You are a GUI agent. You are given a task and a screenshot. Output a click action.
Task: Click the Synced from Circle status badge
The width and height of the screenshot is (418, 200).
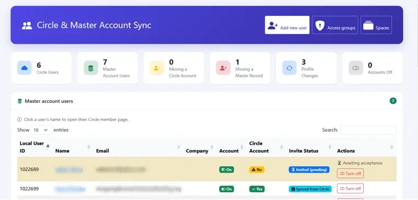tap(310, 189)
